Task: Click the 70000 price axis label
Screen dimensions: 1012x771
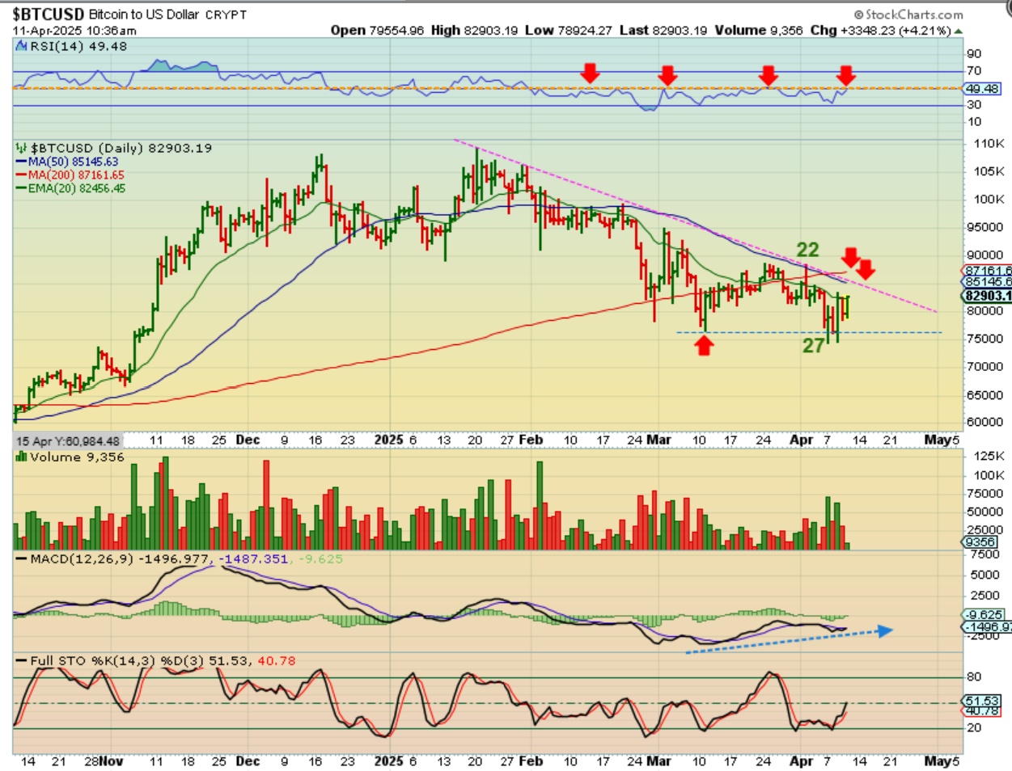Action: (986, 367)
